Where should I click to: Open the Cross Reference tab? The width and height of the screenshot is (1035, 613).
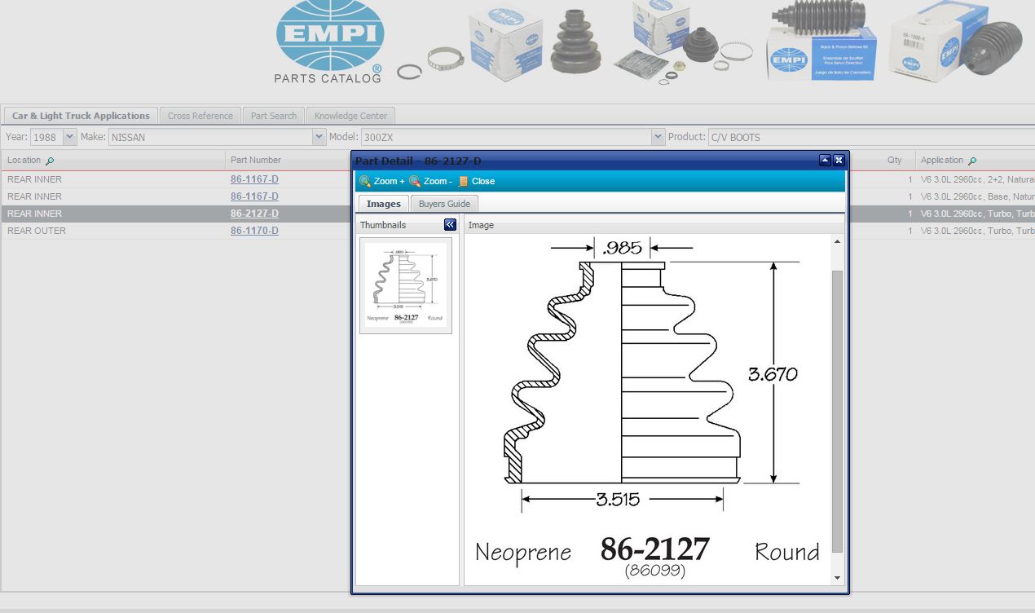tap(200, 116)
